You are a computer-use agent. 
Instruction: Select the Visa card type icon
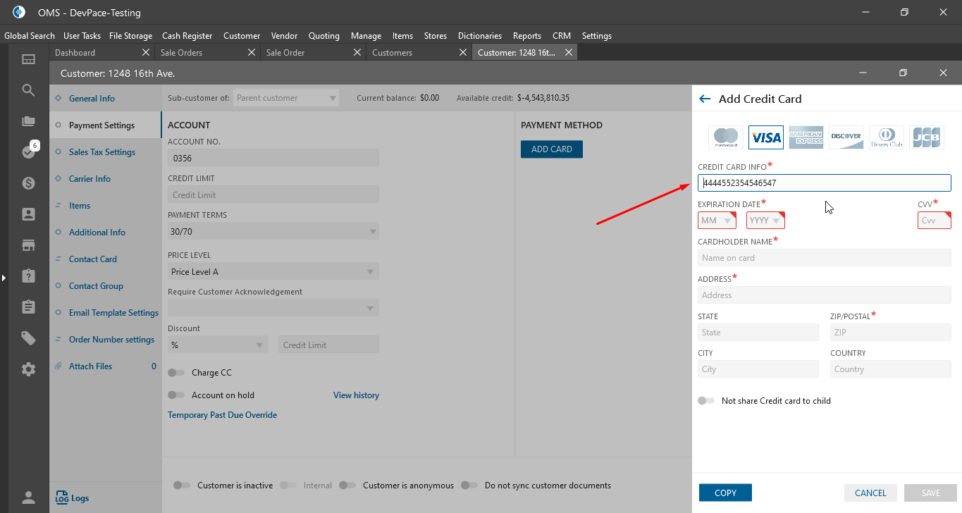[766, 137]
